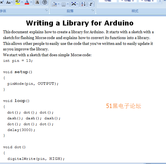Open the Asian layout dropdown
The height and width of the screenshot is (164, 166).
tap(75, 4)
